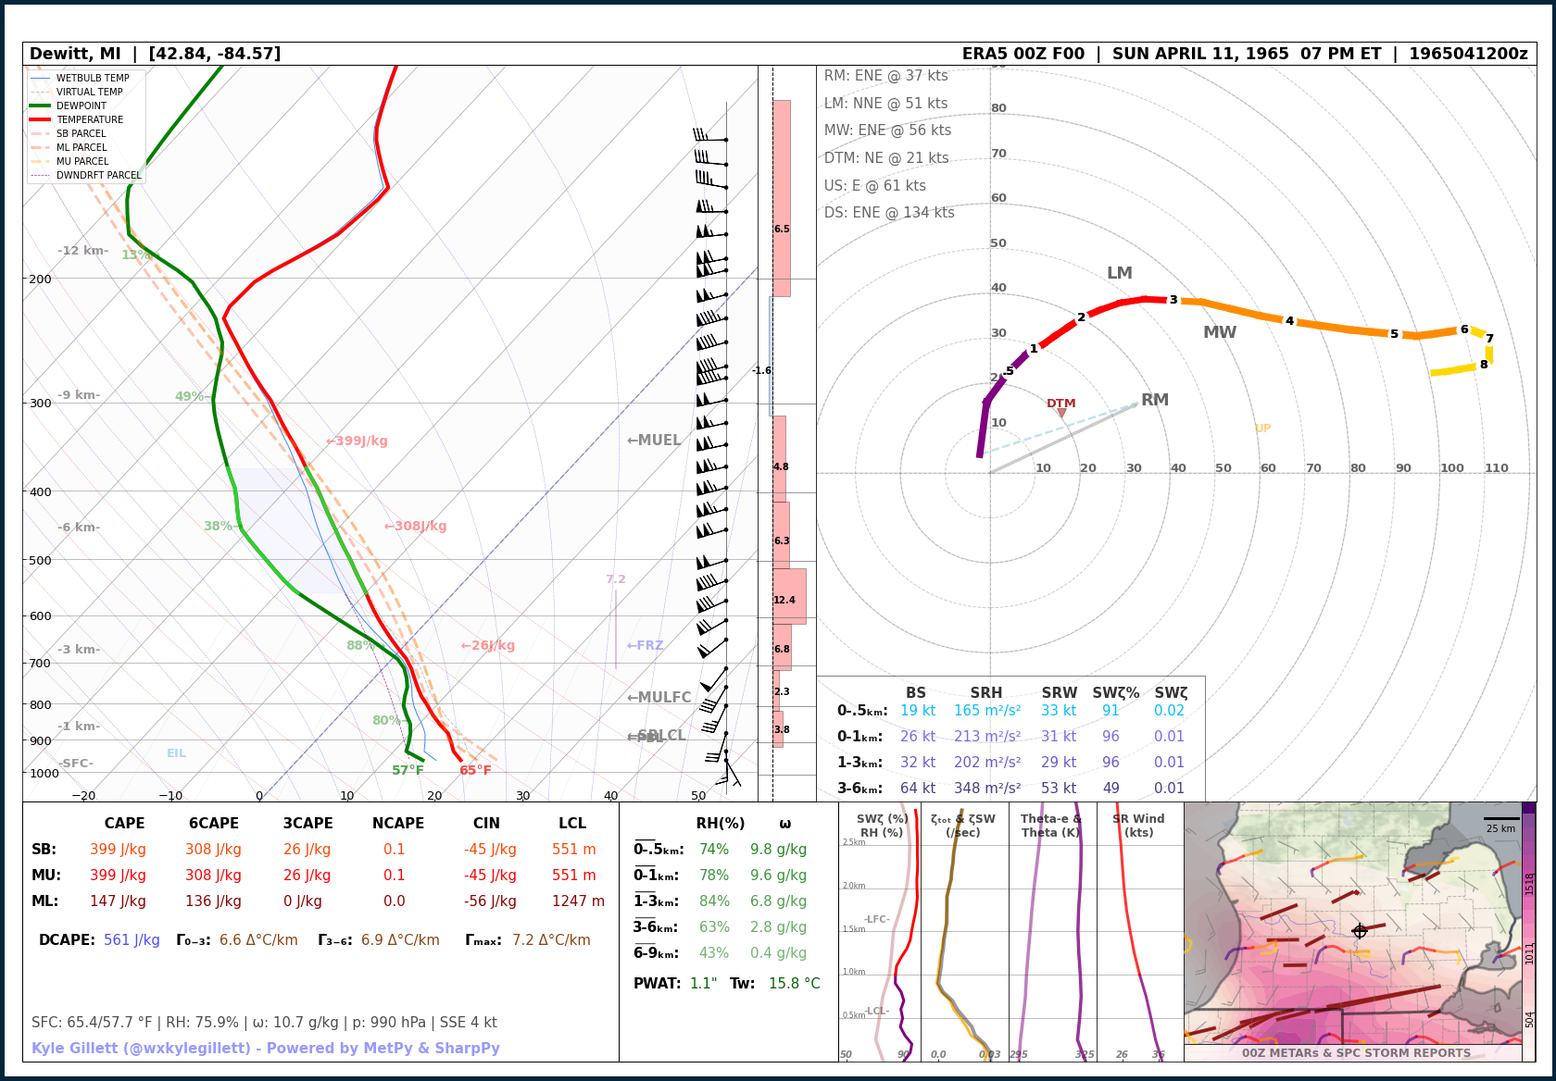Select the LM storm motion label

1119,273
